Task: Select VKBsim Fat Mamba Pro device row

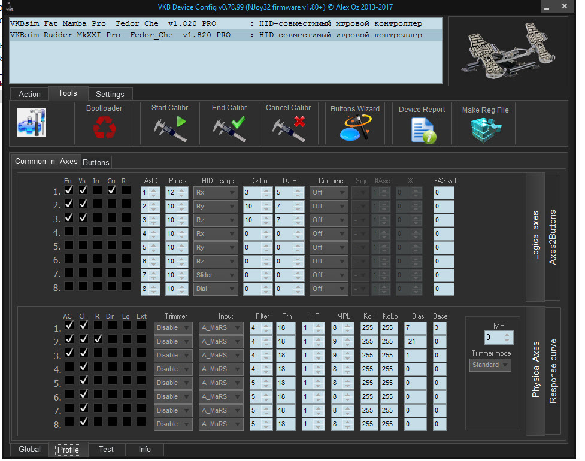Action: (x=226, y=23)
